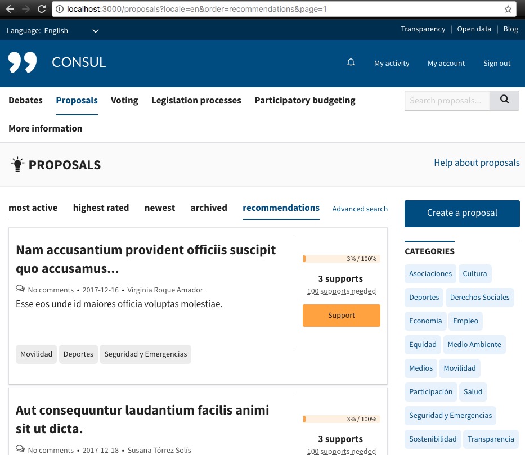Click the notifications bell icon

coord(351,62)
